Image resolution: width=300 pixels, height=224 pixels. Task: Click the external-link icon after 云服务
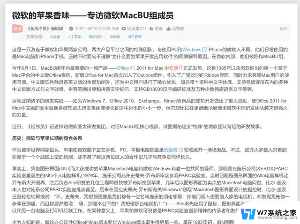tap(180, 150)
